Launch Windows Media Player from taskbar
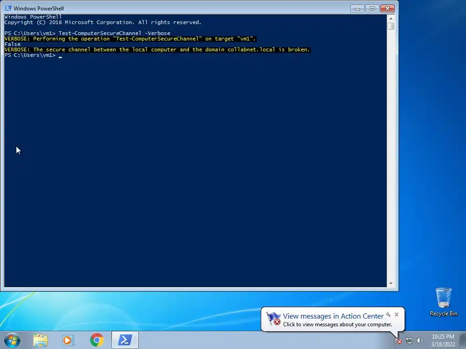The image size is (466, 349). pyautogui.click(x=68, y=340)
